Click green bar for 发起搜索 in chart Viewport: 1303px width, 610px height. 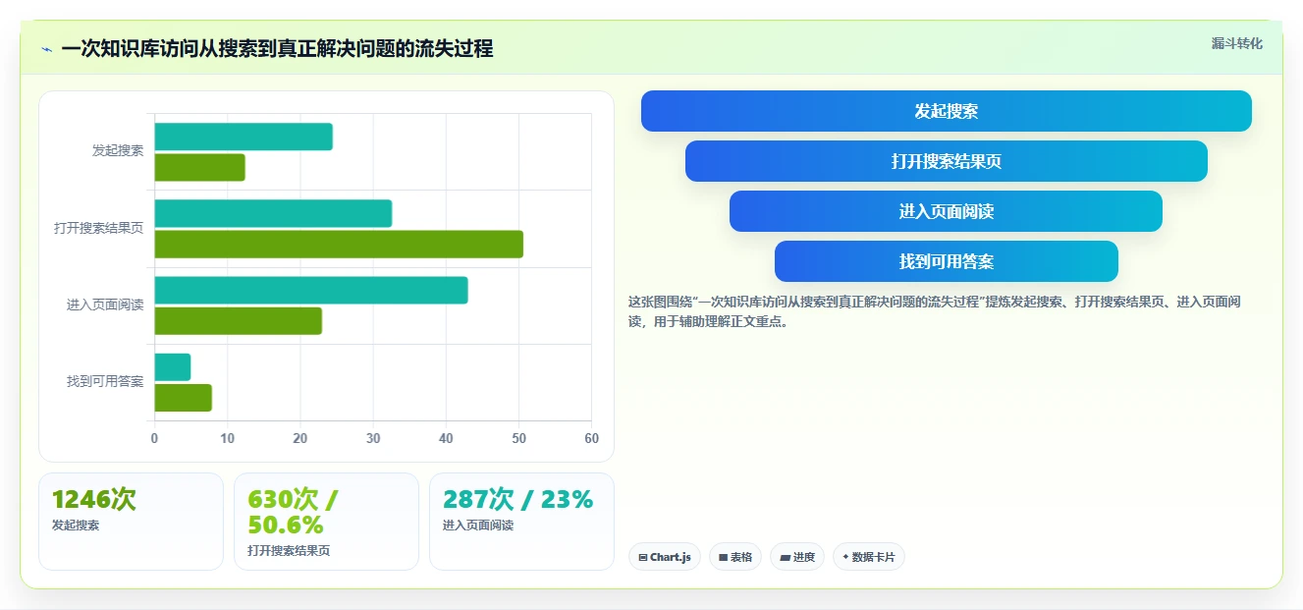[199, 168]
